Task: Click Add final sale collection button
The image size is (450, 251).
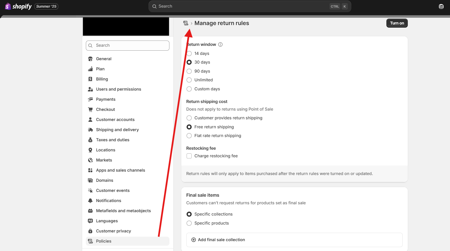Action: click(x=294, y=240)
